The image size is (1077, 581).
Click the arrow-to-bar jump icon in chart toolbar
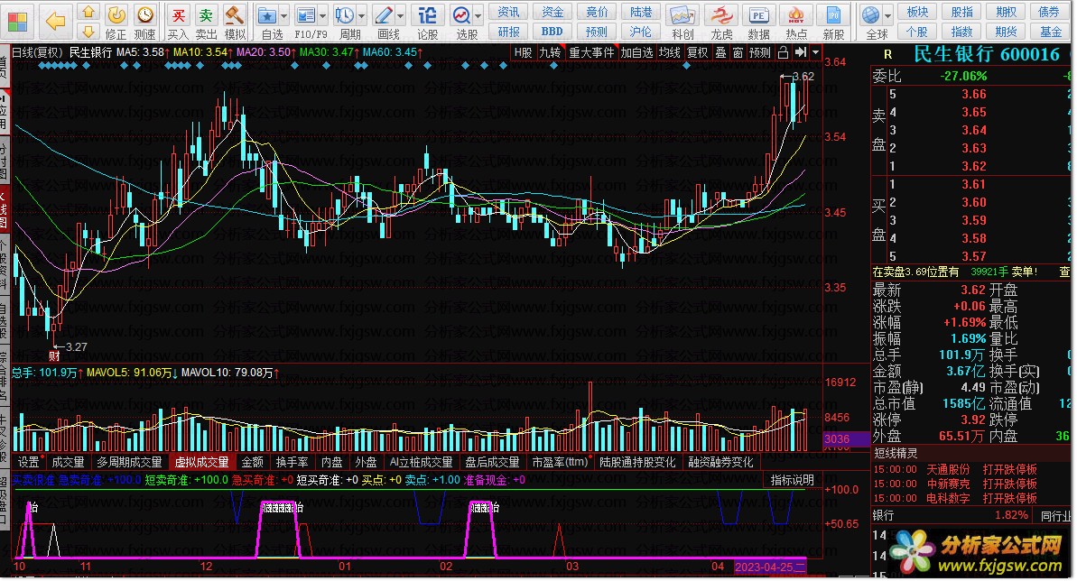tap(800, 52)
